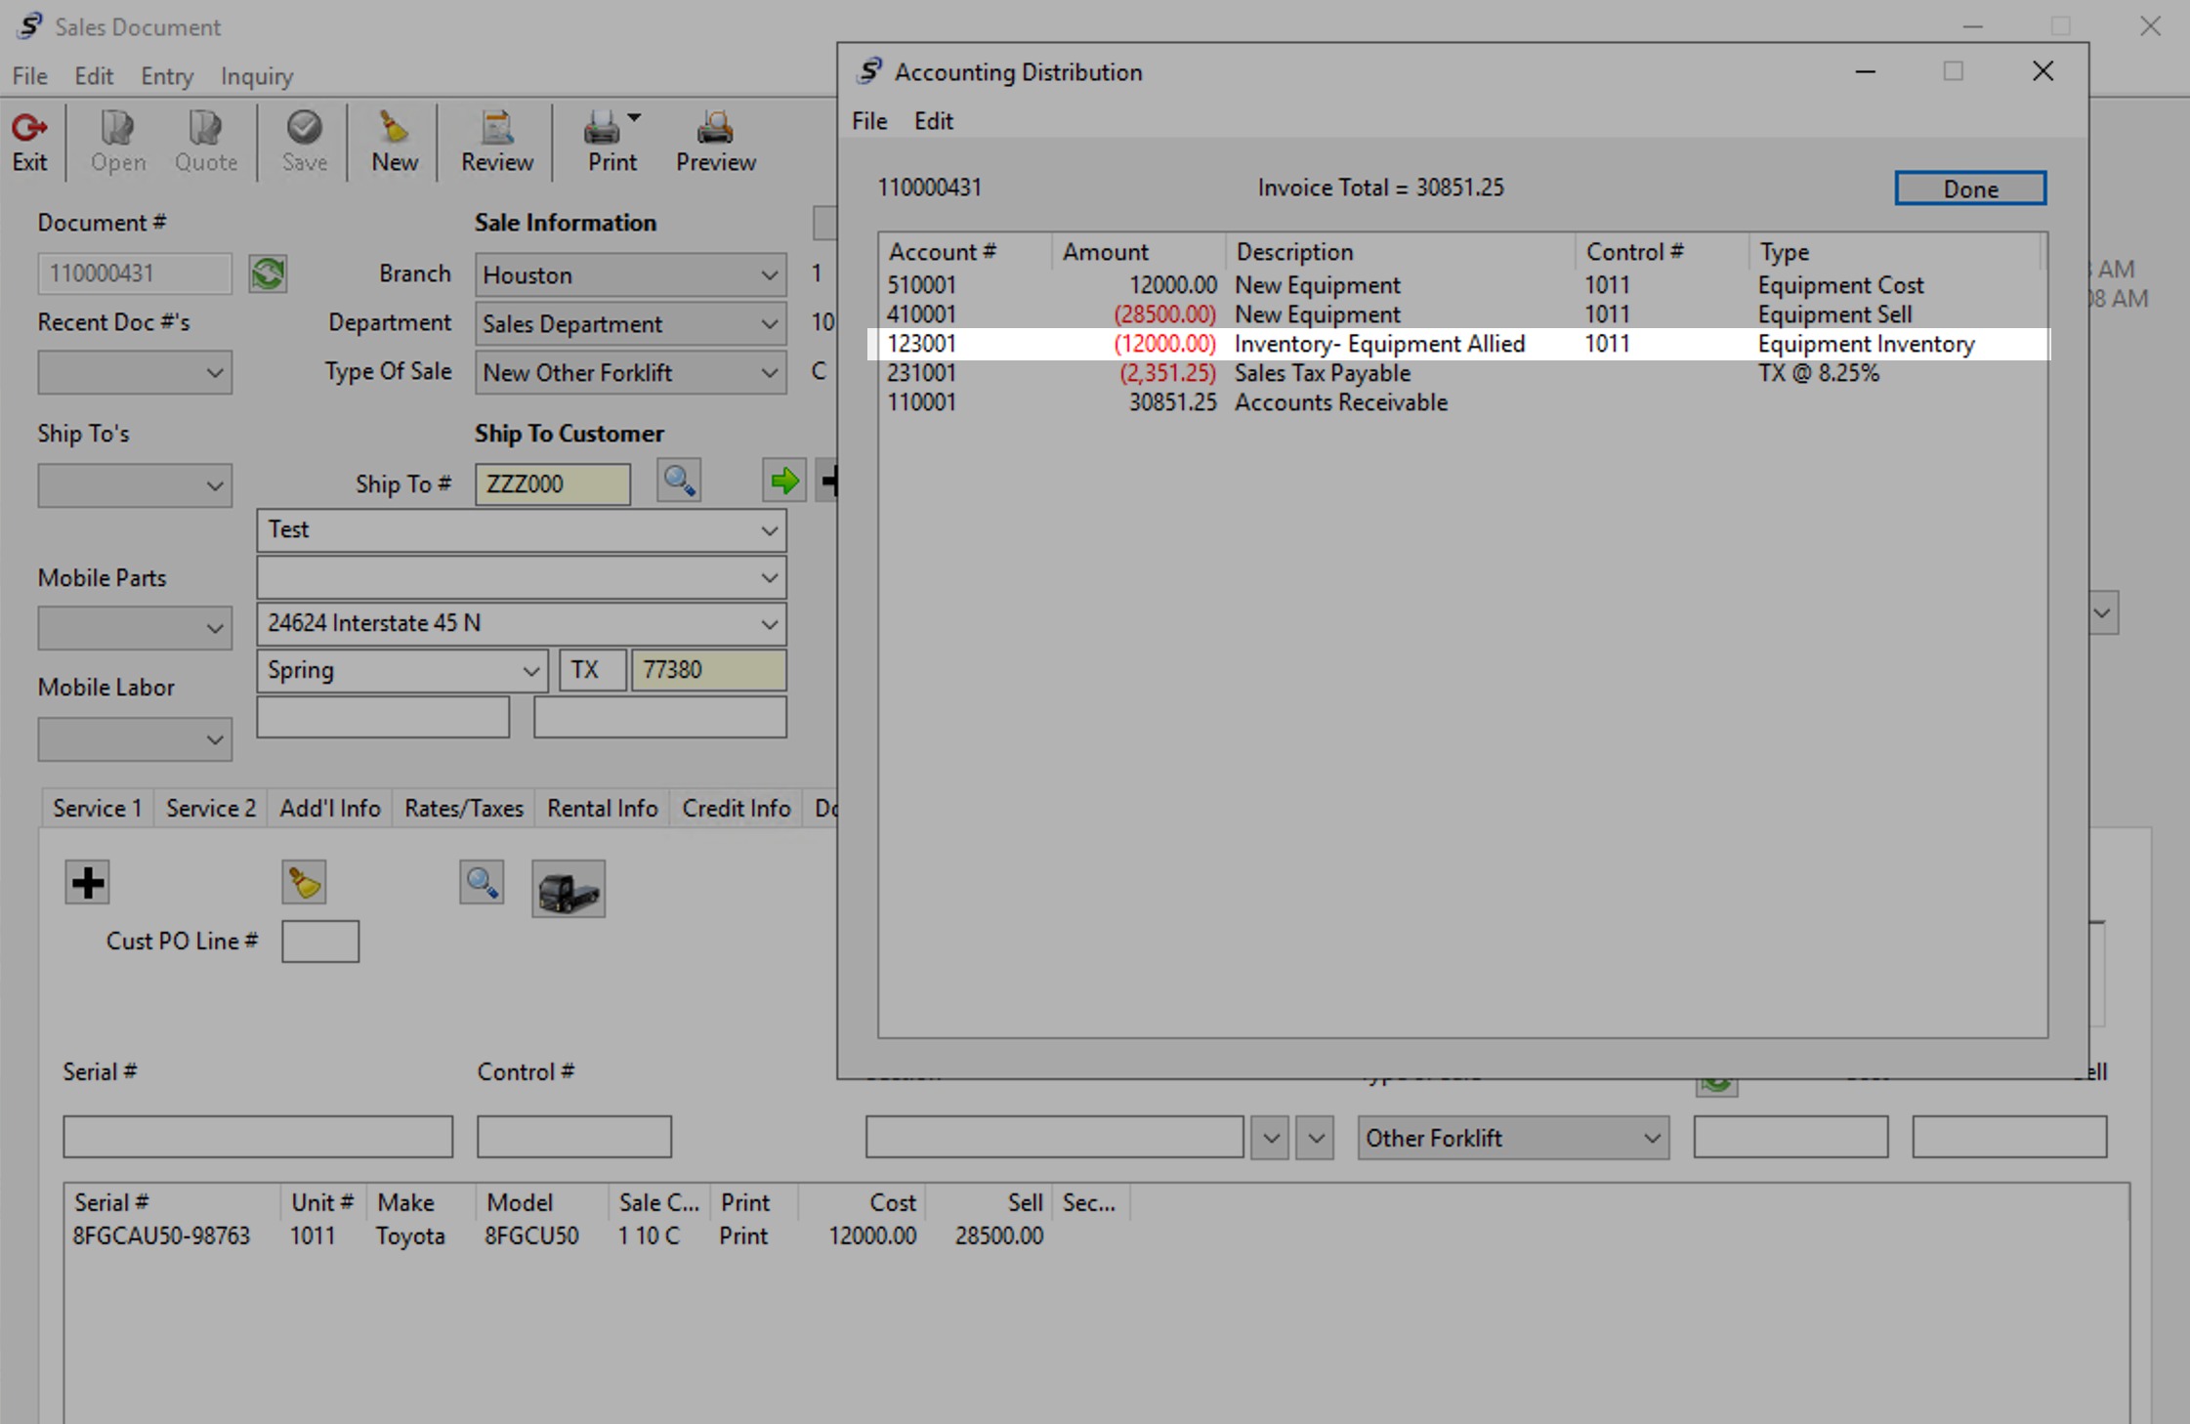Click the black plus add-line icon

click(87, 883)
